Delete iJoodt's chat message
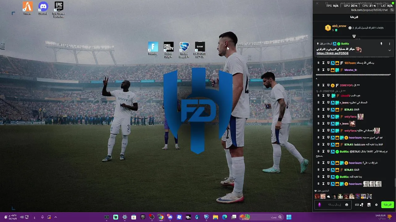This screenshot has width=396, height=222. point(318,96)
